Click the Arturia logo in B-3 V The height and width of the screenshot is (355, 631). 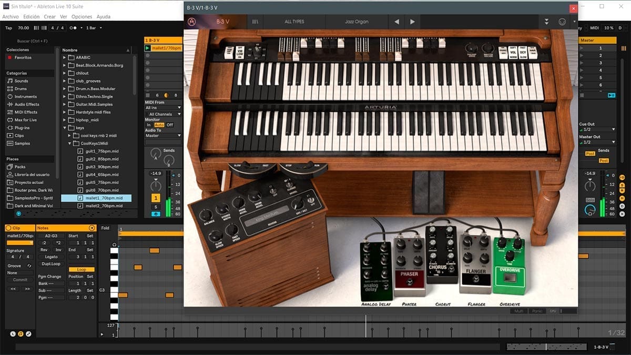192,22
